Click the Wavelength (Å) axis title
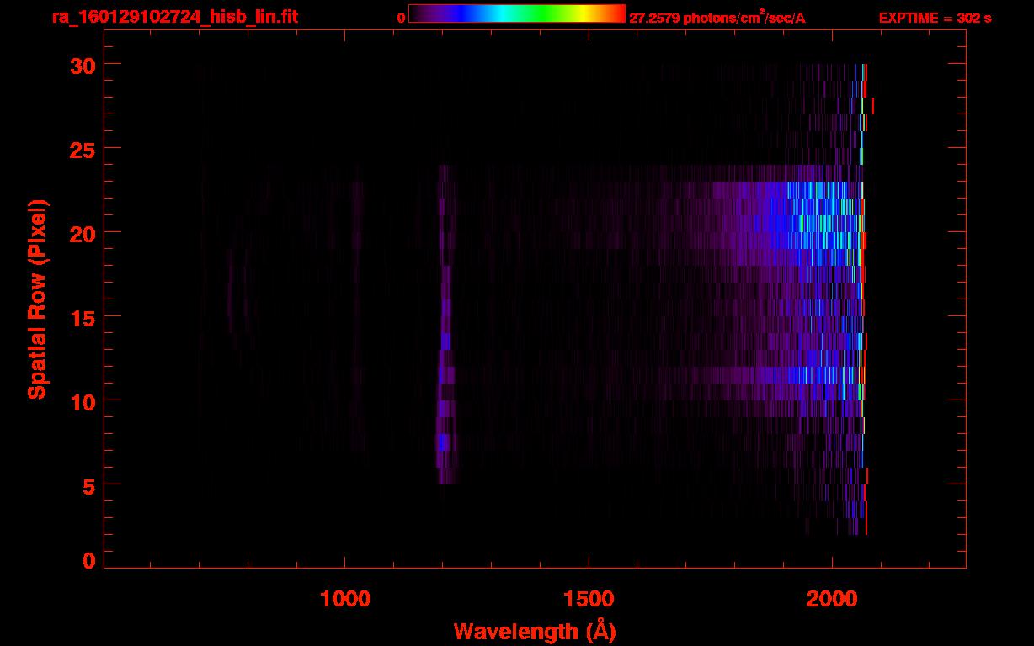 pyautogui.click(x=535, y=631)
